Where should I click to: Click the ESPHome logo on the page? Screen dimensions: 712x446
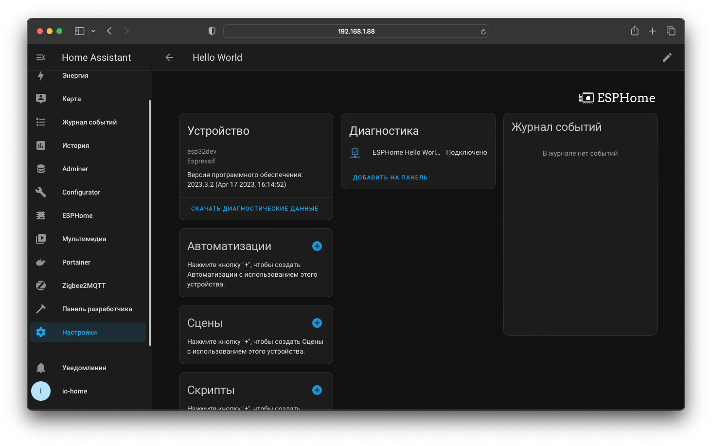pyautogui.click(x=617, y=97)
